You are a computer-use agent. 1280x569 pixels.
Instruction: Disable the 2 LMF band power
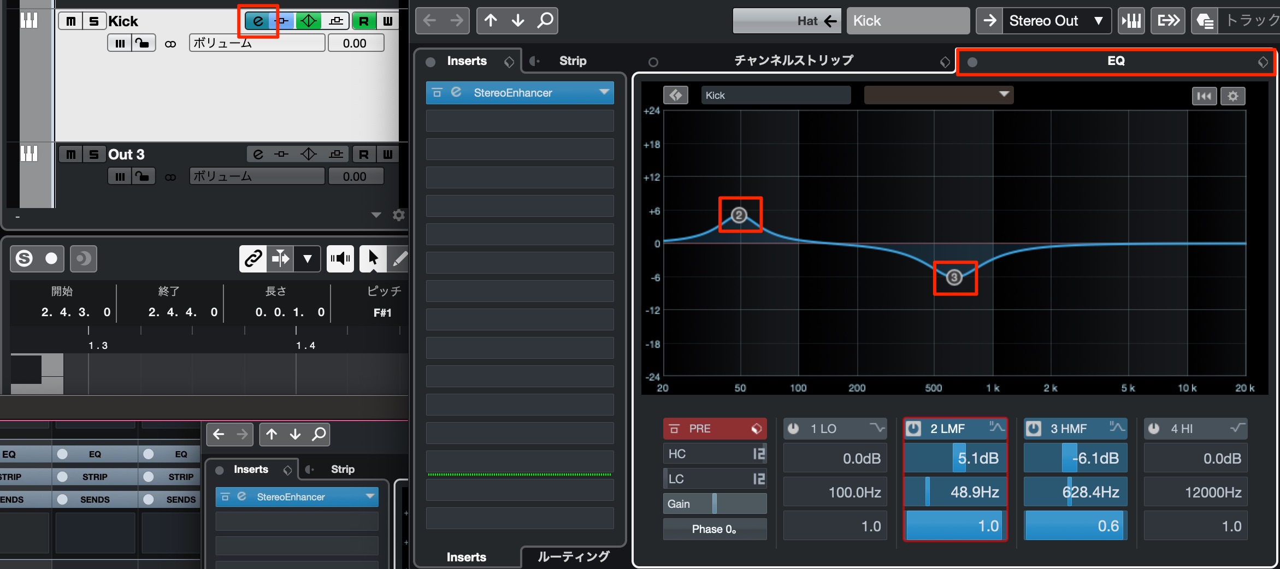tap(913, 429)
